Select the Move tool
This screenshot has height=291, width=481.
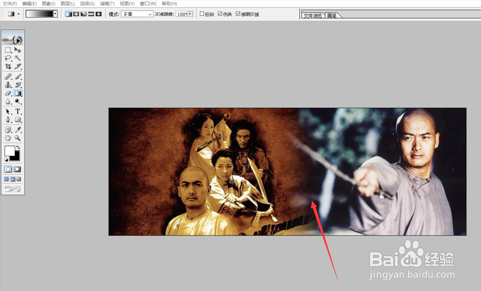click(x=18, y=50)
